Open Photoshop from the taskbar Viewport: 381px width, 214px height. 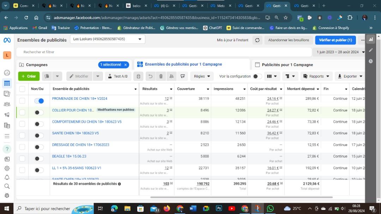(x=219, y=208)
